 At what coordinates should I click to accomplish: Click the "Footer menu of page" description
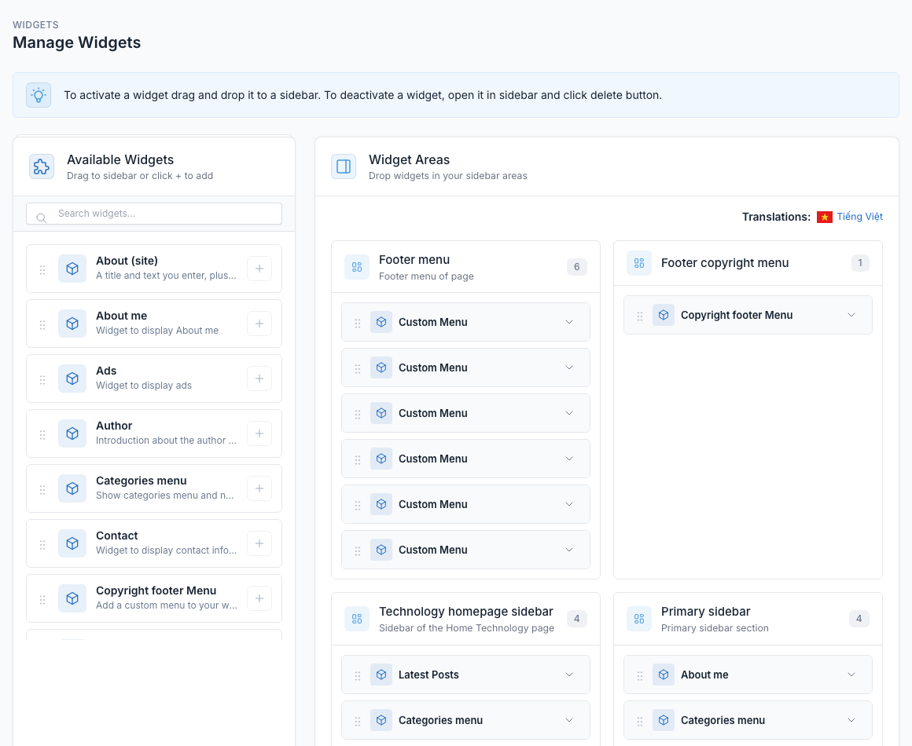click(426, 276)
